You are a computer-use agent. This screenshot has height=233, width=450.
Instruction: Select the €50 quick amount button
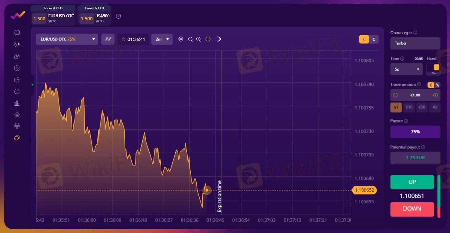pos(422,107)
